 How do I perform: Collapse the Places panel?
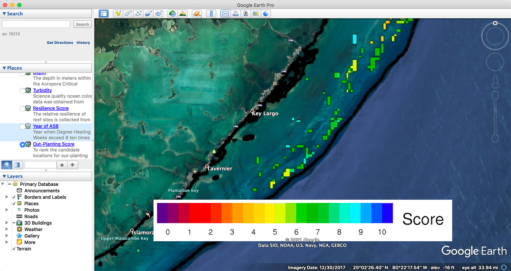click(x=4, y=68)
